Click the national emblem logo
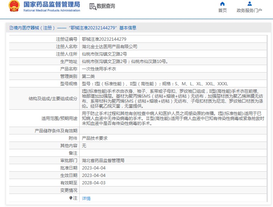Viewport: 273px width, 207px height. click(14, 6)
